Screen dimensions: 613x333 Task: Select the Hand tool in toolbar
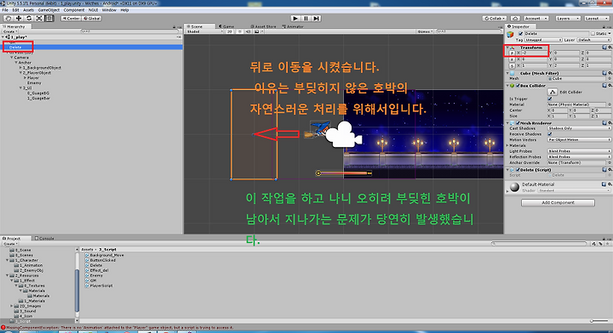tap(8, 19)
